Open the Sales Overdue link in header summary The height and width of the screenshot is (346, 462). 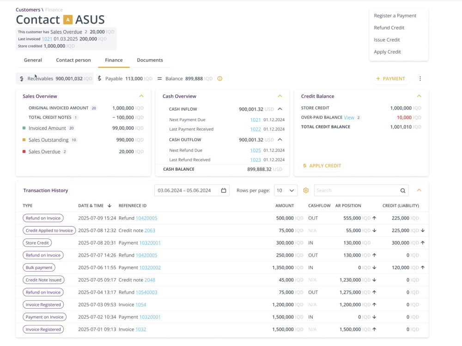66,32
